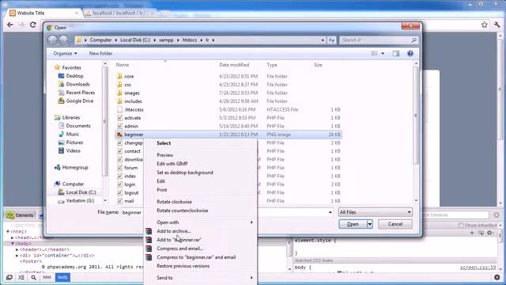The width and height of the screenshot is (506, 285).
Task: Click screen.css:59 link in styles
Action: (478, 268)
